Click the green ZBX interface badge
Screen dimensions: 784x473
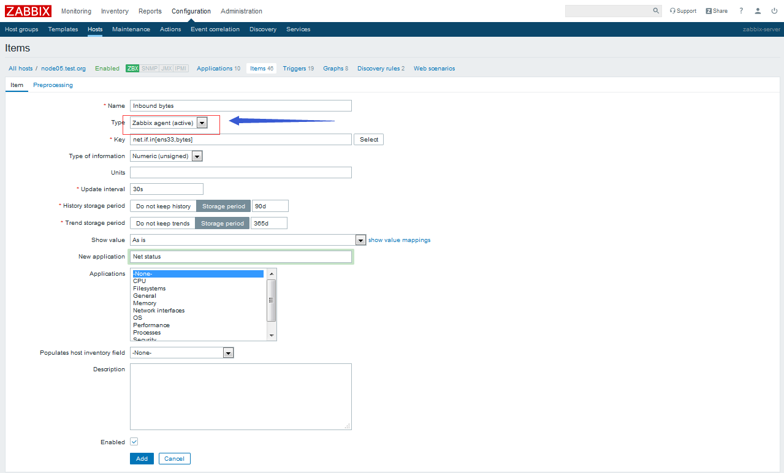point(132,68)
